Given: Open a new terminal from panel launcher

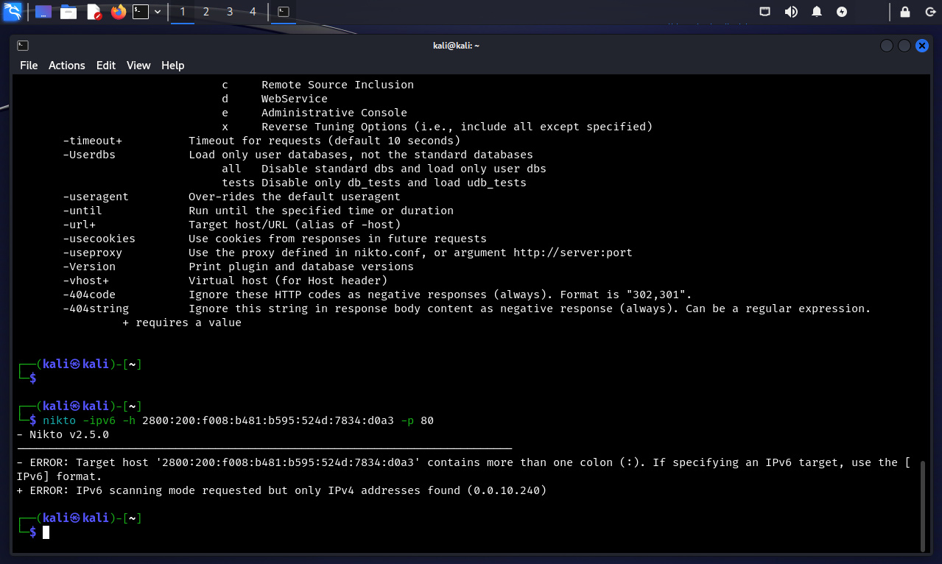Looking at the screenshot, I should (x=141, y=12).
